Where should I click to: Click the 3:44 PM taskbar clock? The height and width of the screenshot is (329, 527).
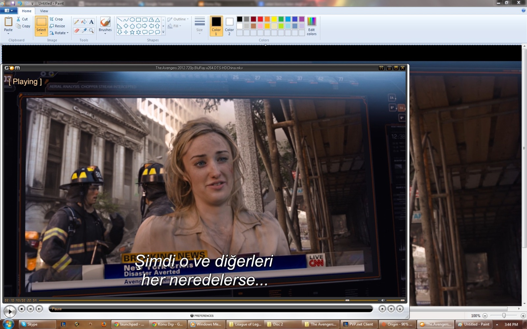click(511, 324)
